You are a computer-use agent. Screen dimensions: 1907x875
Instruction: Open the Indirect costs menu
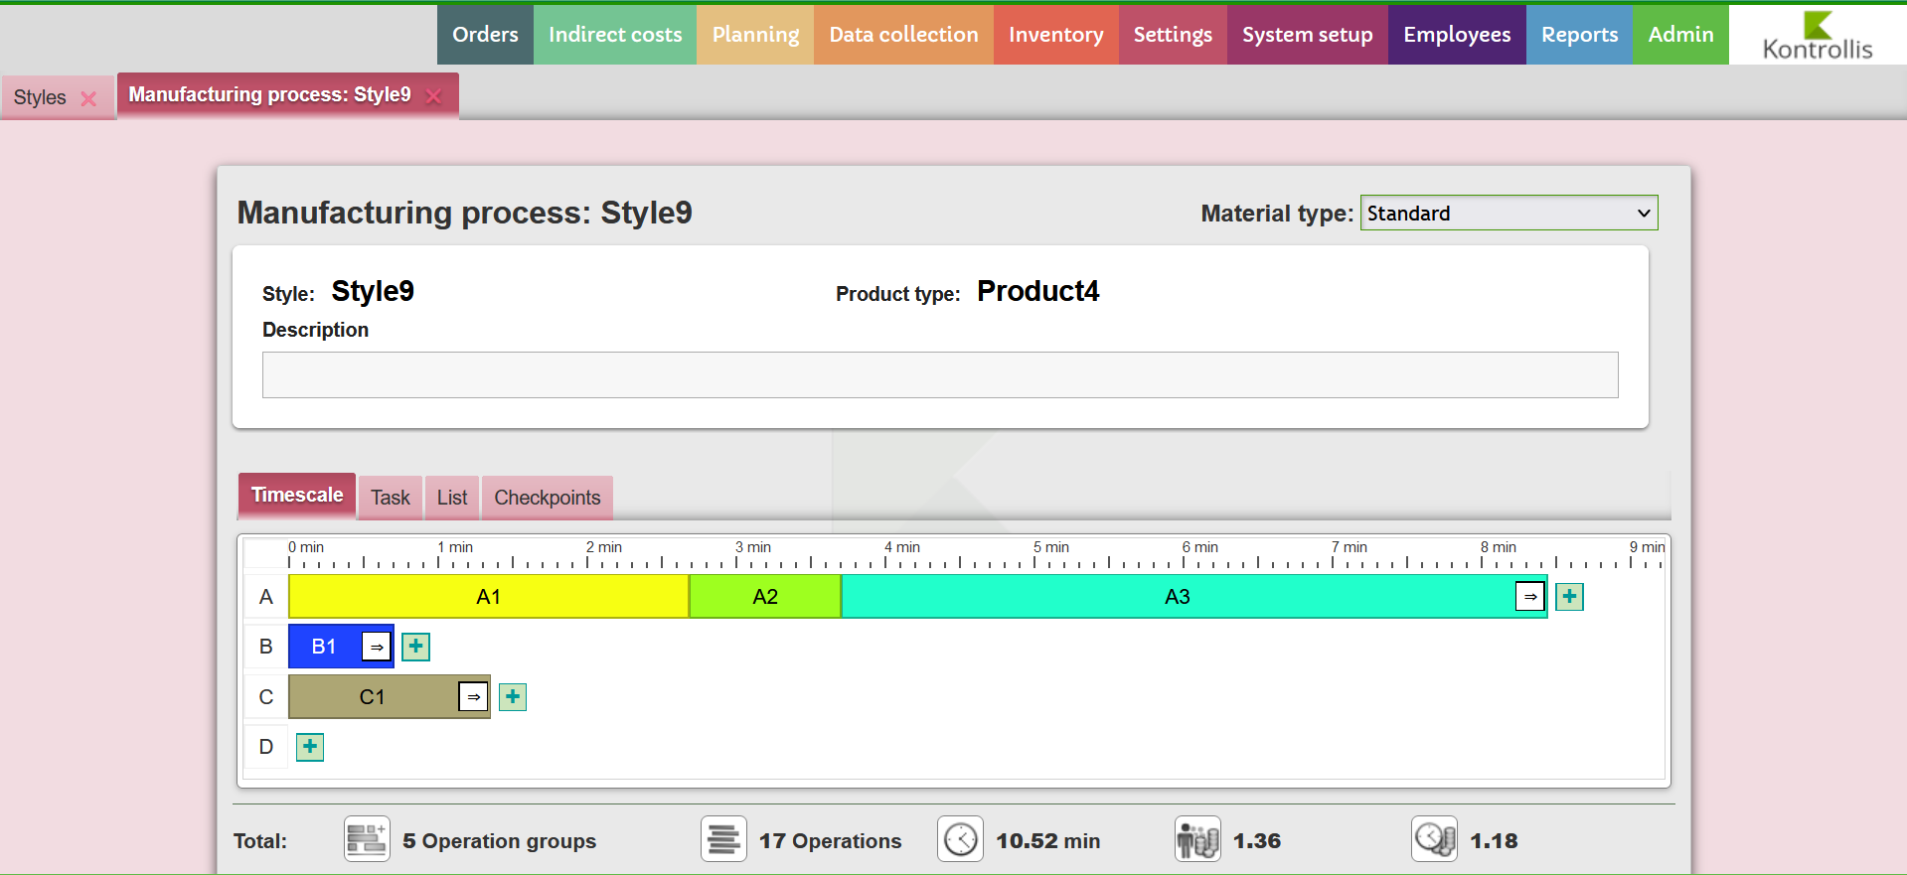point(615,35)
